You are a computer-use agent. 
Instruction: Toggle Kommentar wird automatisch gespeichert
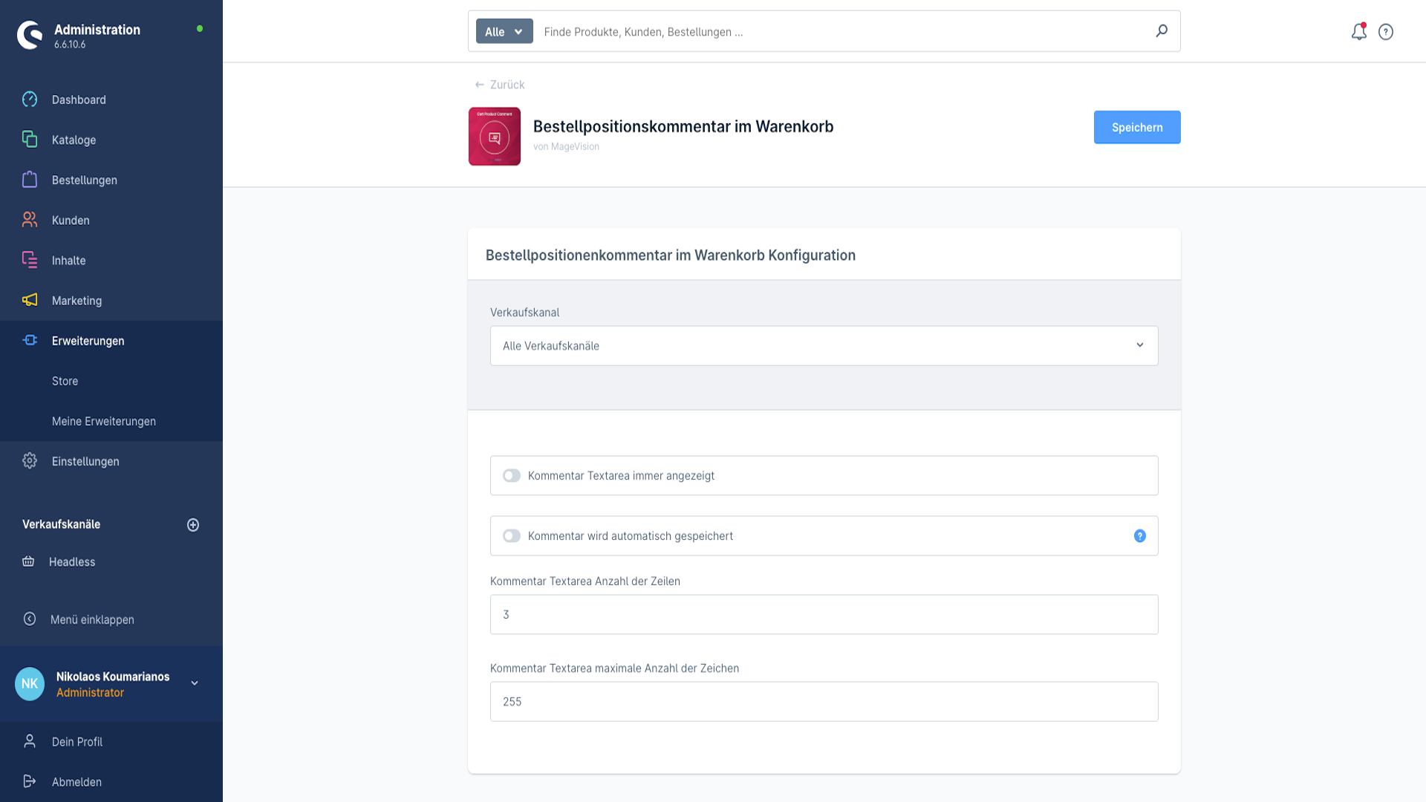coord(512,536)
